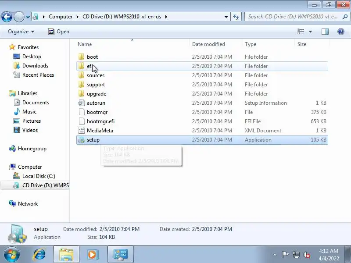Open the view options dropdown arrow
This screenshot has height=263, width=351.
[x=310, y=32]
